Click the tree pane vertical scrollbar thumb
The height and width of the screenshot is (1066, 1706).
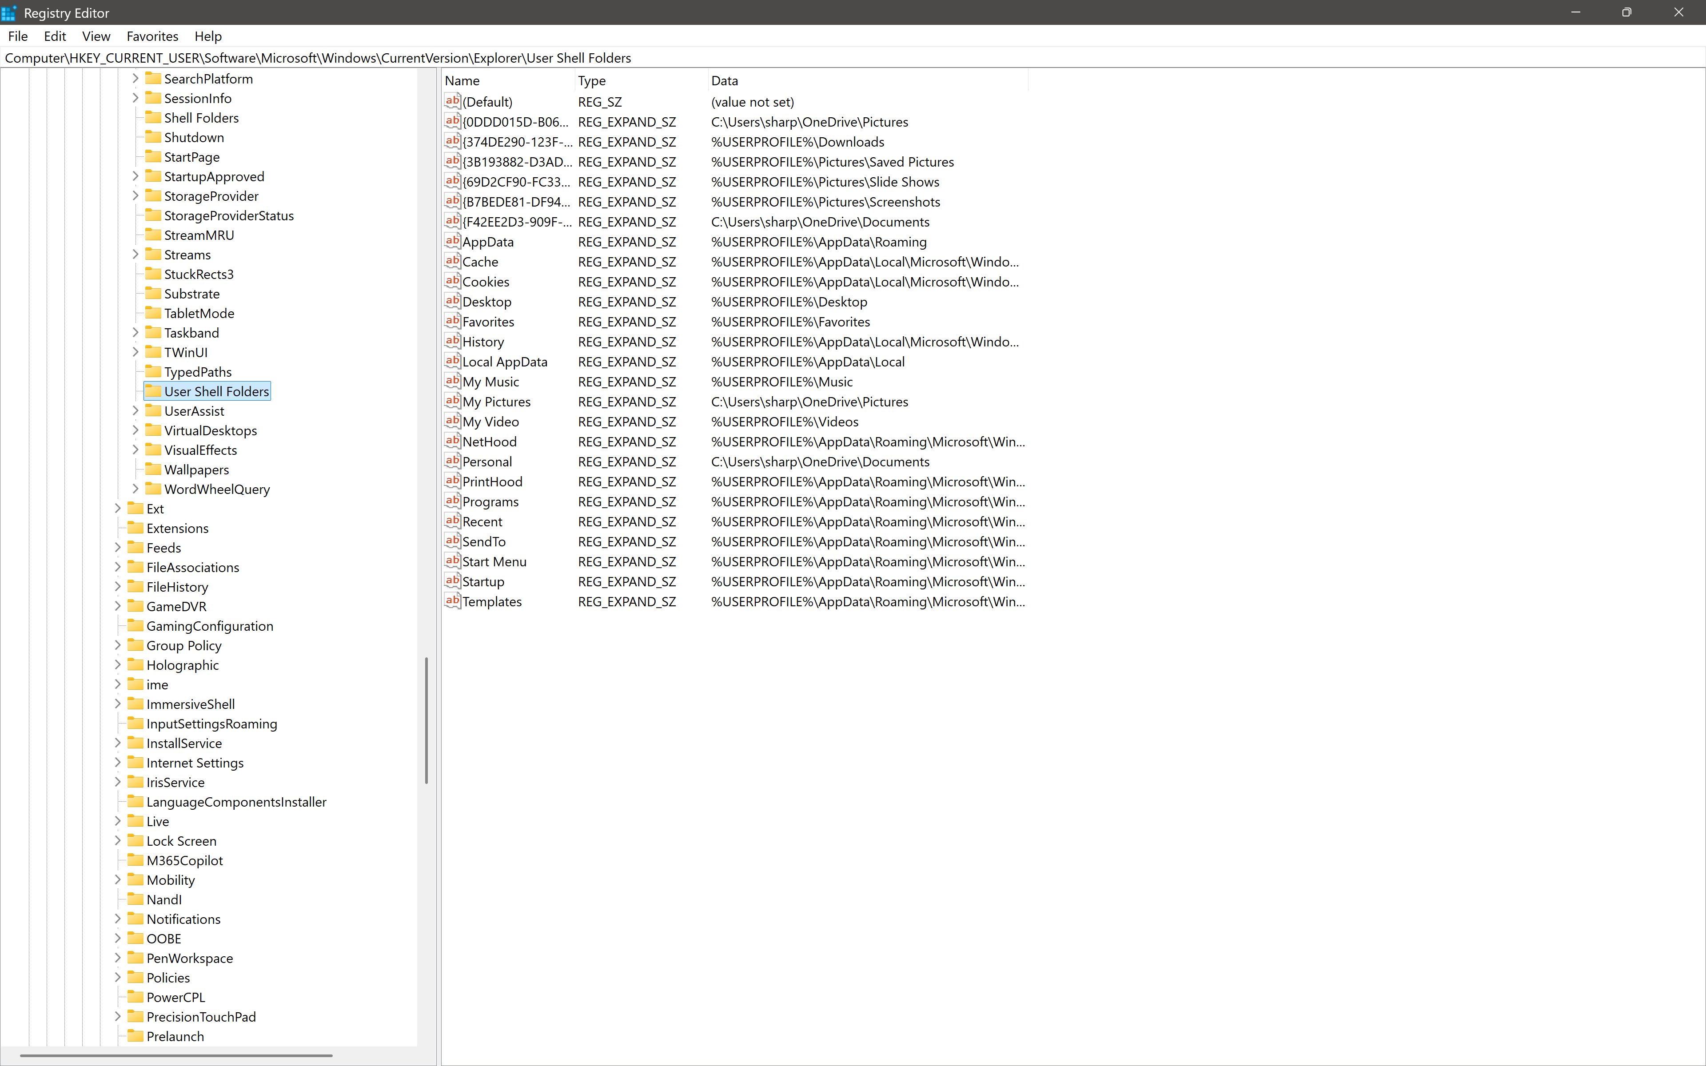pos(426,720)
